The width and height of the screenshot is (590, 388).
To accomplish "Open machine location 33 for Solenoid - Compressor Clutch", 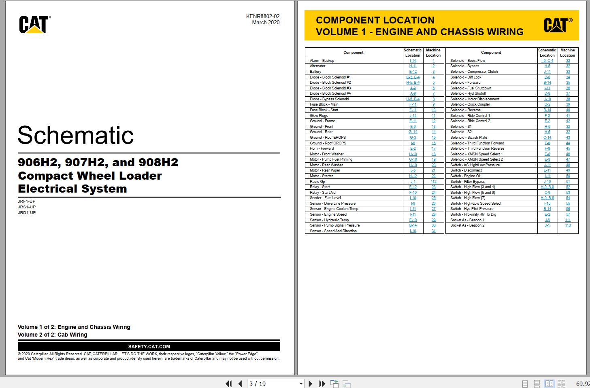I will pyautogui.click(x=568, y=72).
